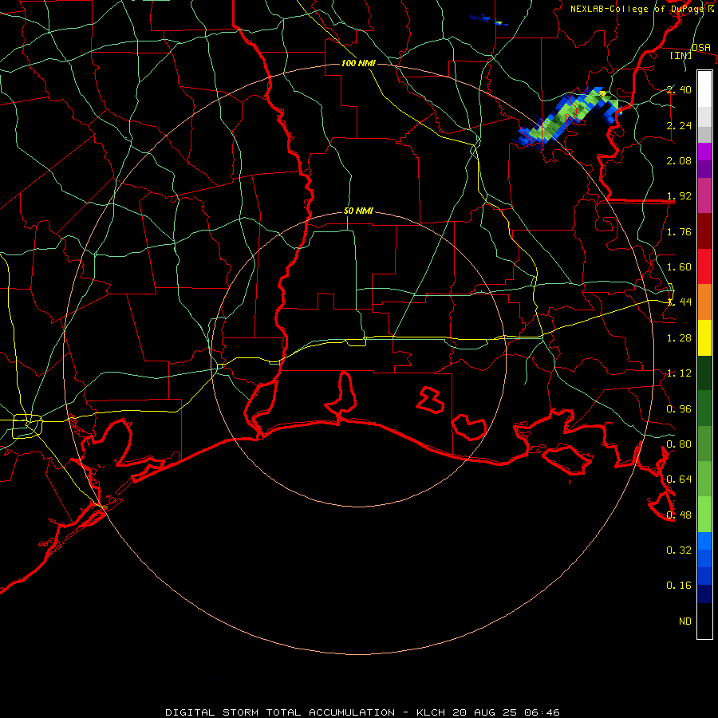This screenshot has height=718, width=718.
Task: Select the bright magenta swatch in the color scale
Action: [704, 152]
